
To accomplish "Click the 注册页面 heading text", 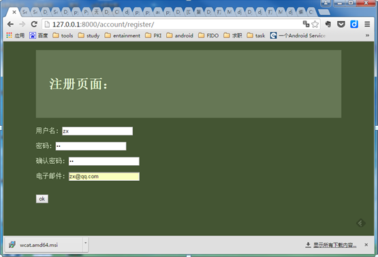I will pos(78,84).
